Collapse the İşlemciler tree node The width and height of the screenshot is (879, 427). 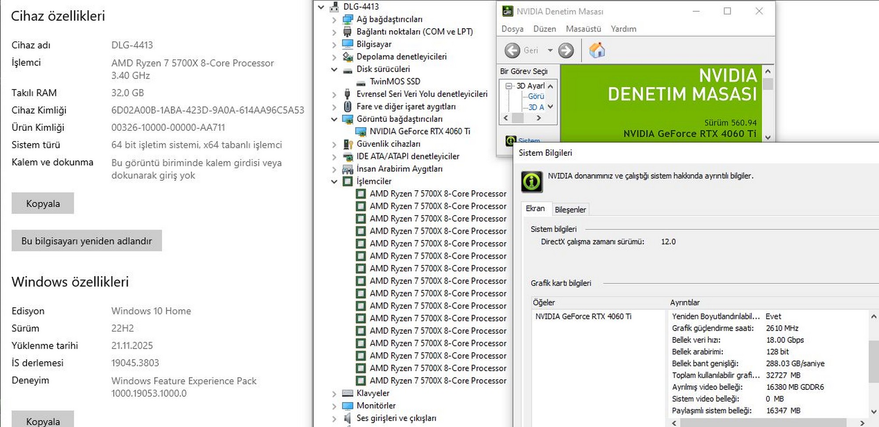point(334,181)
